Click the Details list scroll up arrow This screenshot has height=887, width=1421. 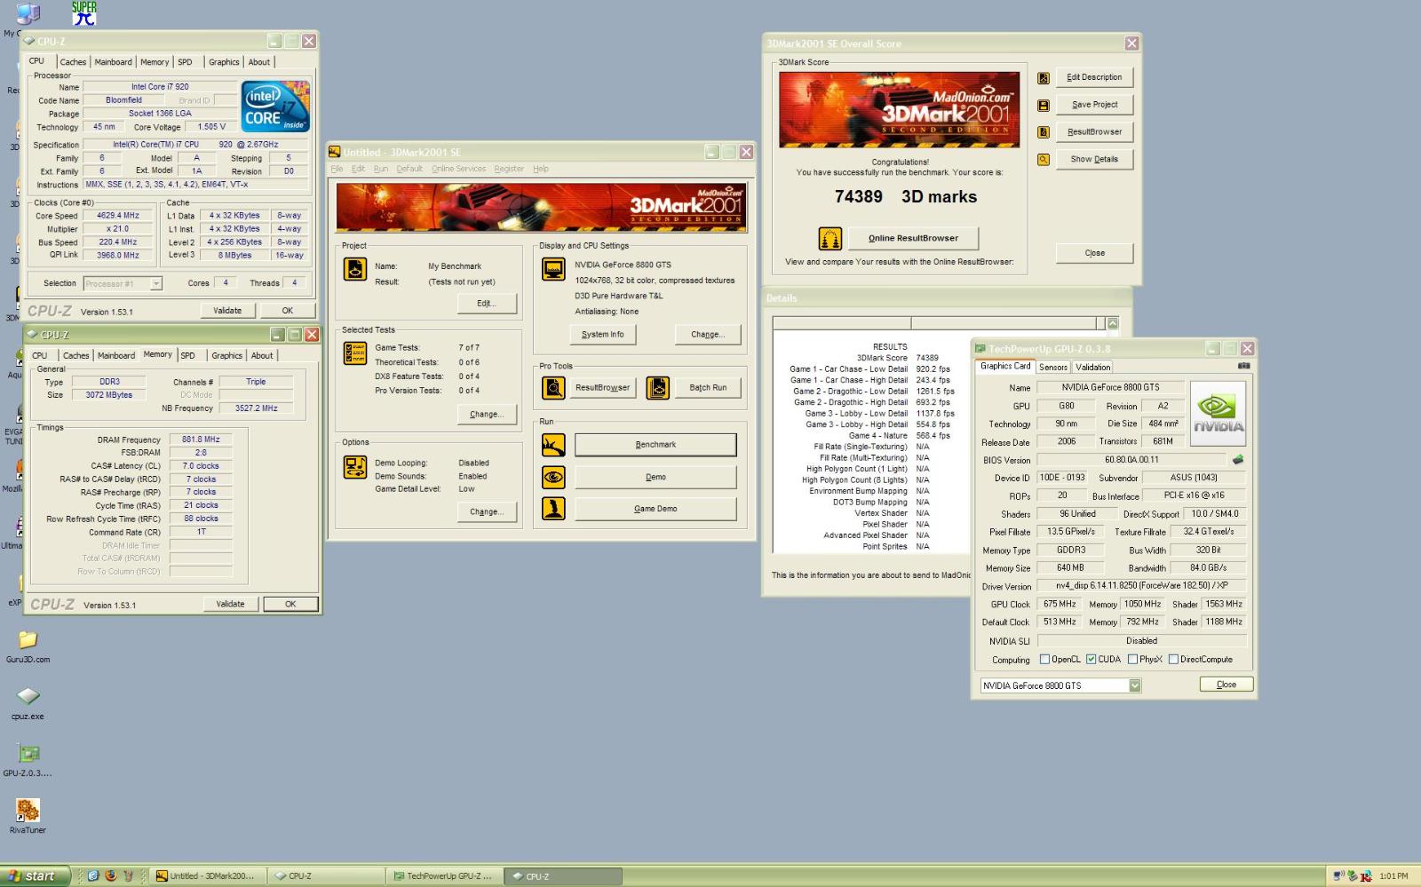1113,323
